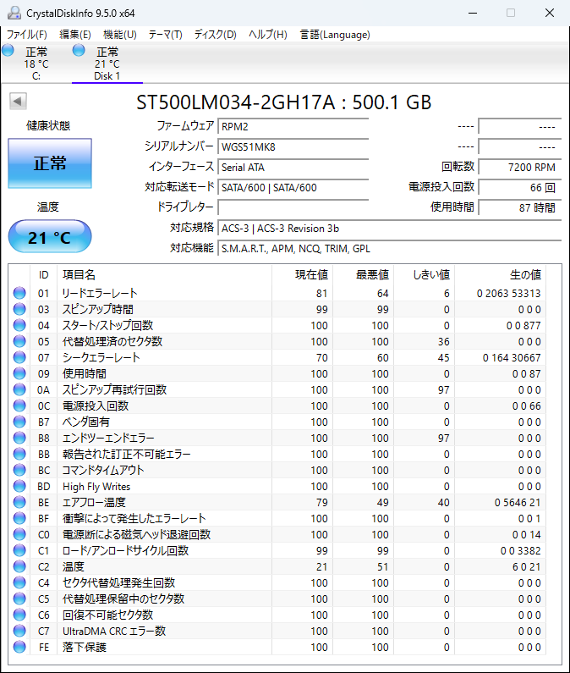Select the raw value 0 164 30667
Screen dimensions: 570x673
point(512,357)
